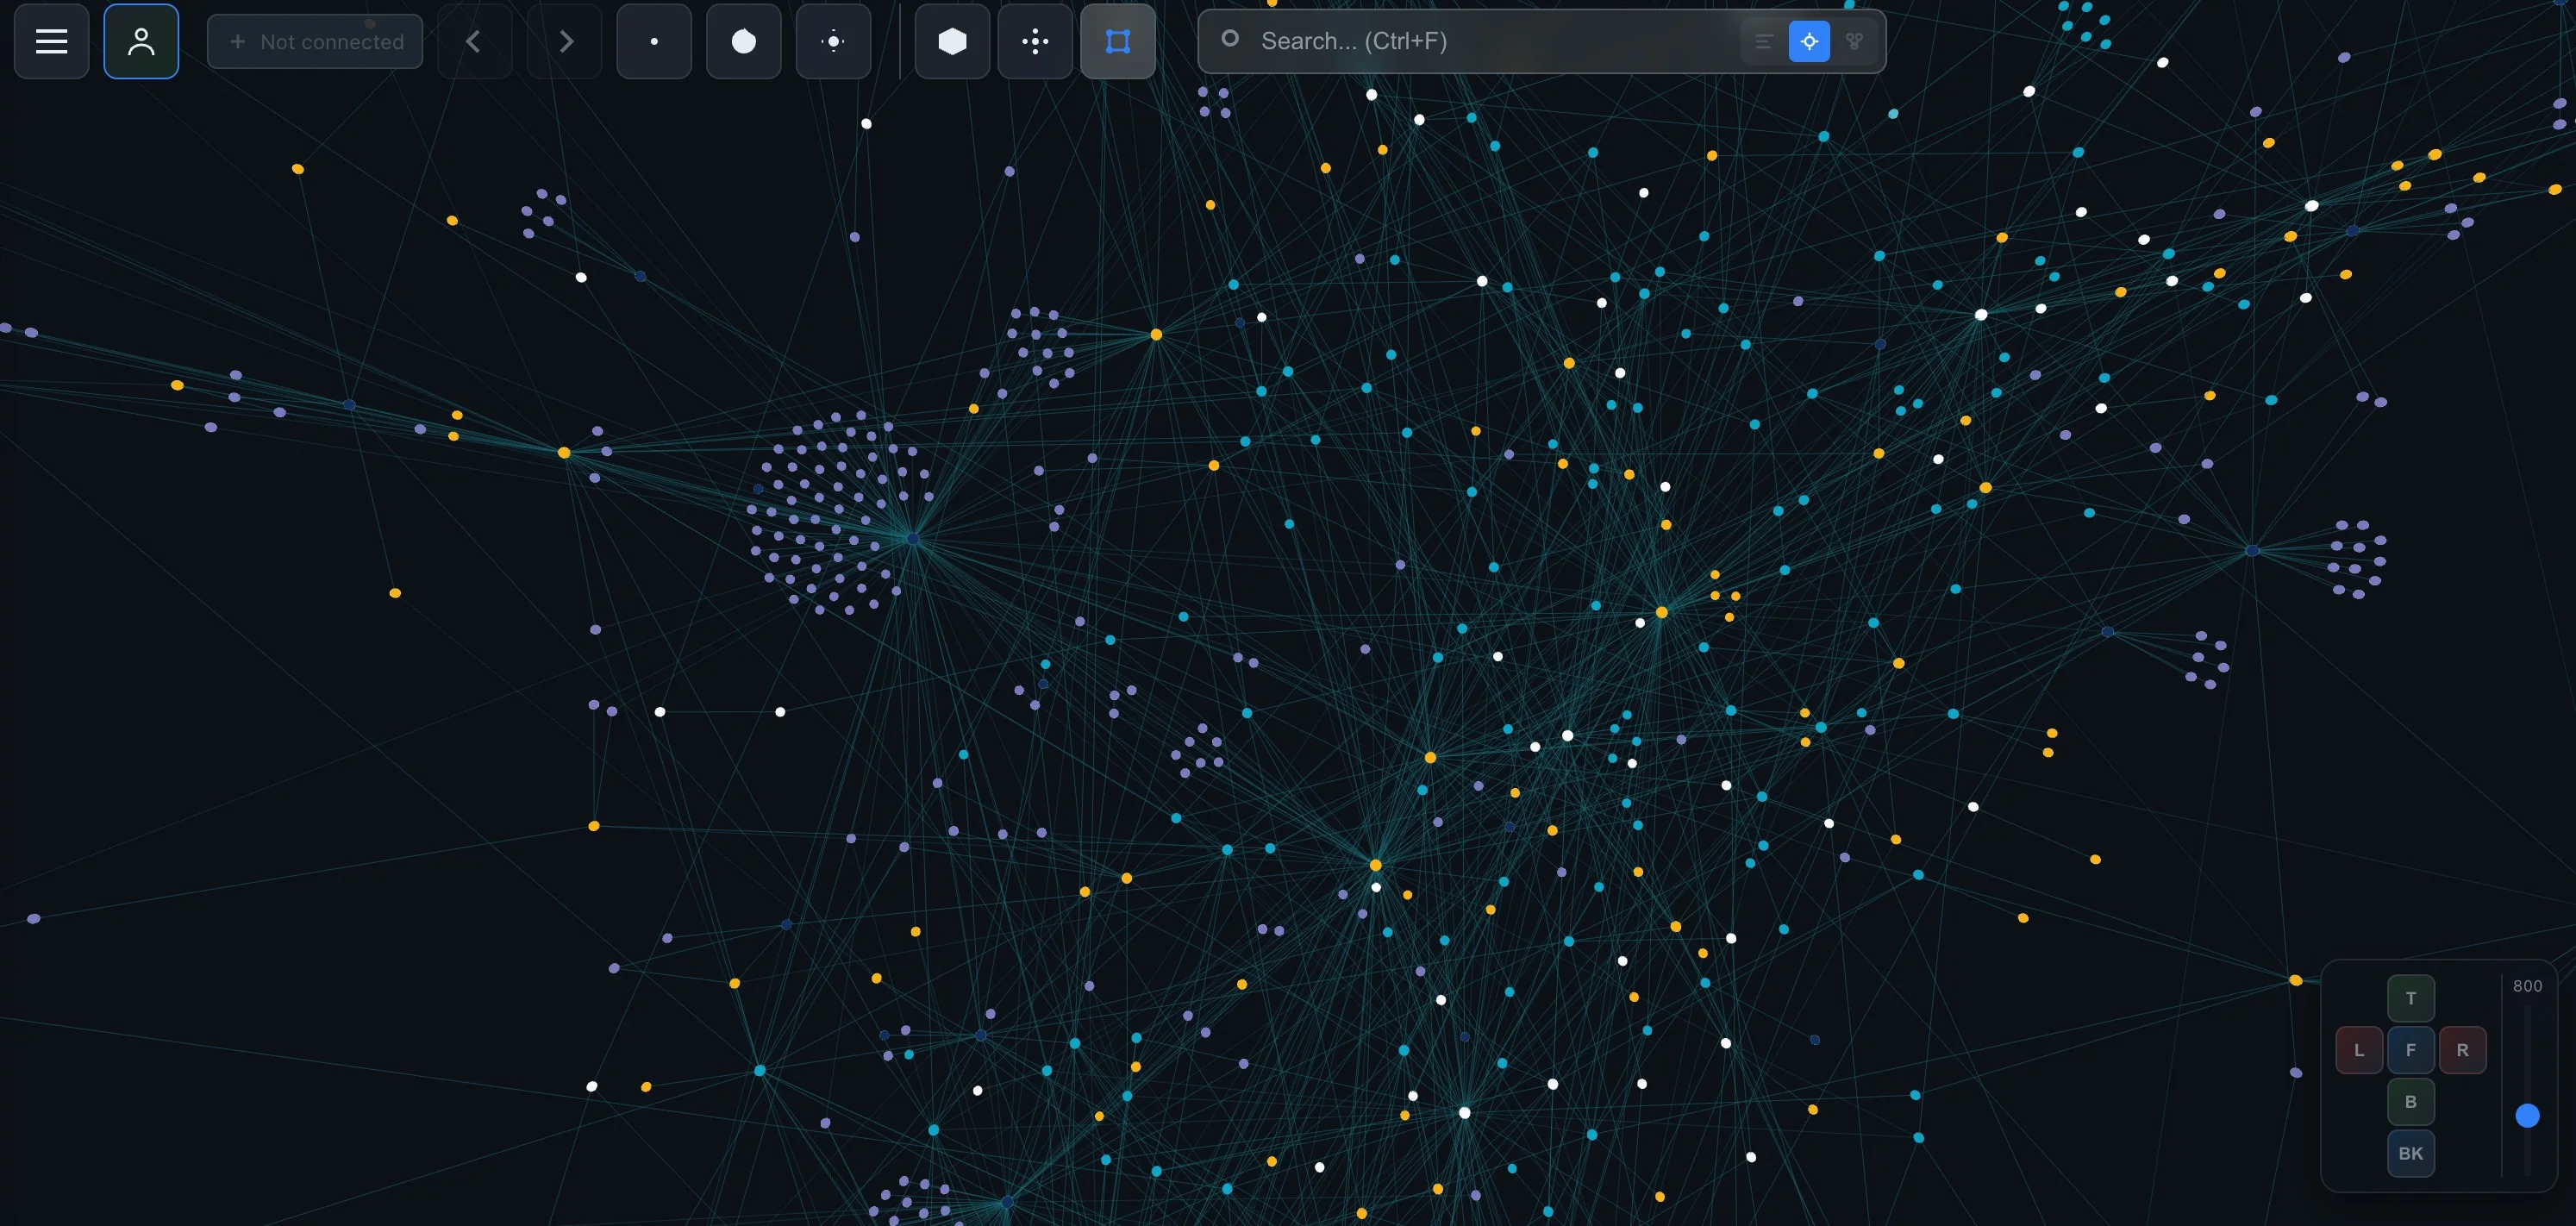Toggle the crosshair focus mode beside search
Viewport: 2576px width, 1226px height.
click(x=1809, y=41)
